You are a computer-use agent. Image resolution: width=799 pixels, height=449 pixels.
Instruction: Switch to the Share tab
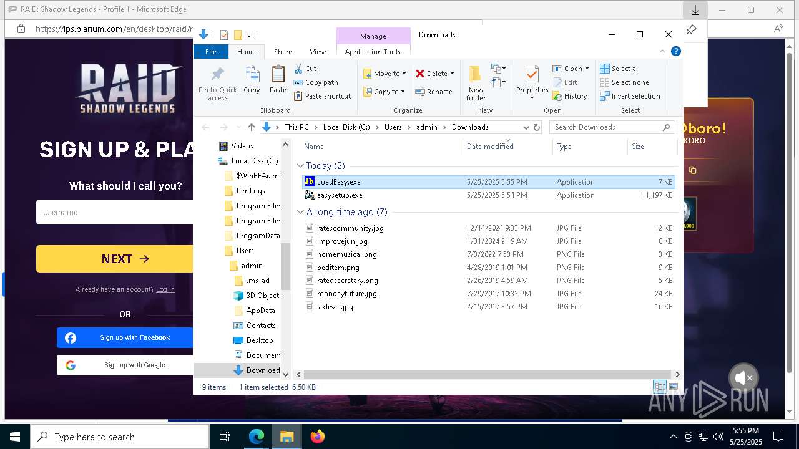point(283,52)
